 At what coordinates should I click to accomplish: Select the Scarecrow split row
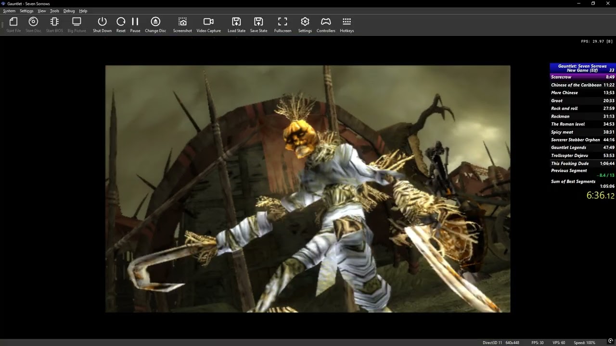click(x=582, y=77)
